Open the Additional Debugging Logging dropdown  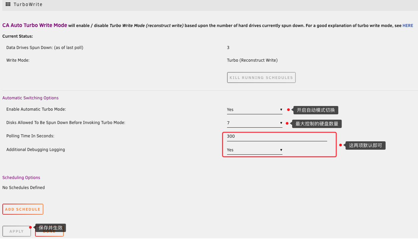pos(255,150)
